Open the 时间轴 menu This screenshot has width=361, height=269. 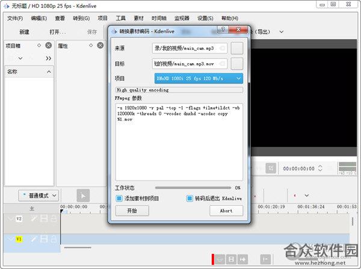click(x=159, y=18)
